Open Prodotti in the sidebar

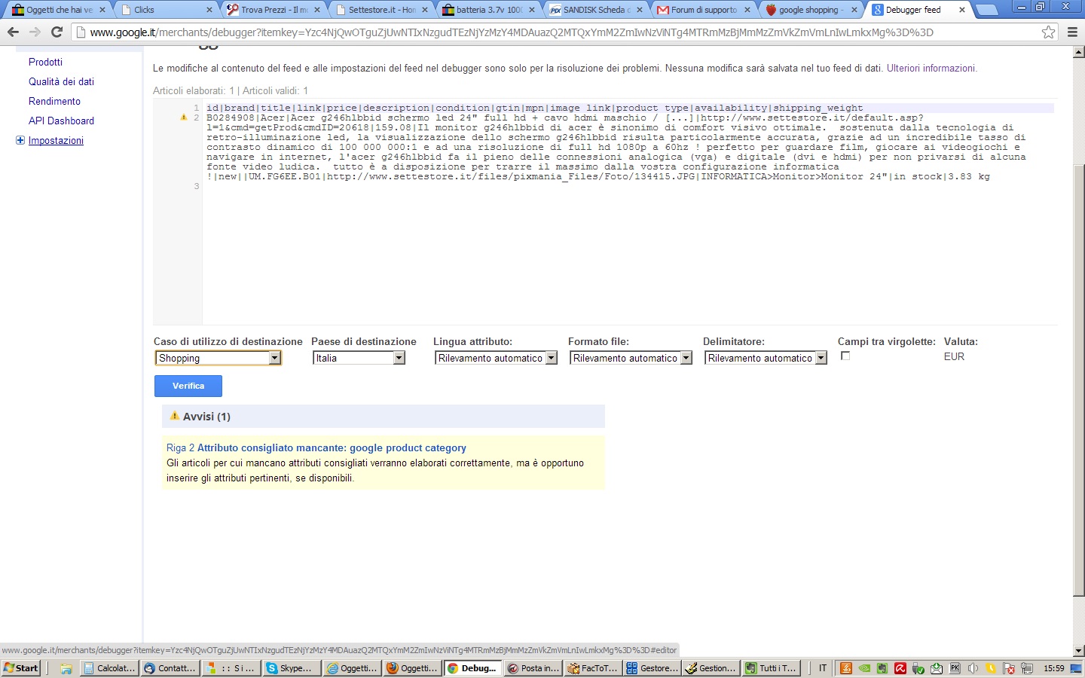(x=45, y=62)
